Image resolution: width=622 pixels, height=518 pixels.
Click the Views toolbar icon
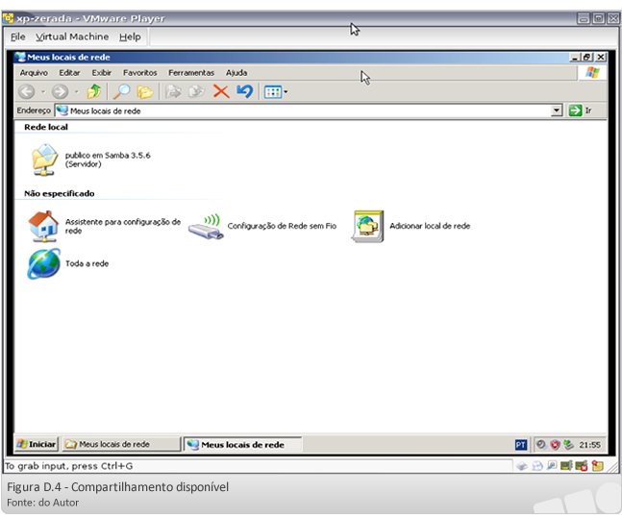[x=273, y=92]
